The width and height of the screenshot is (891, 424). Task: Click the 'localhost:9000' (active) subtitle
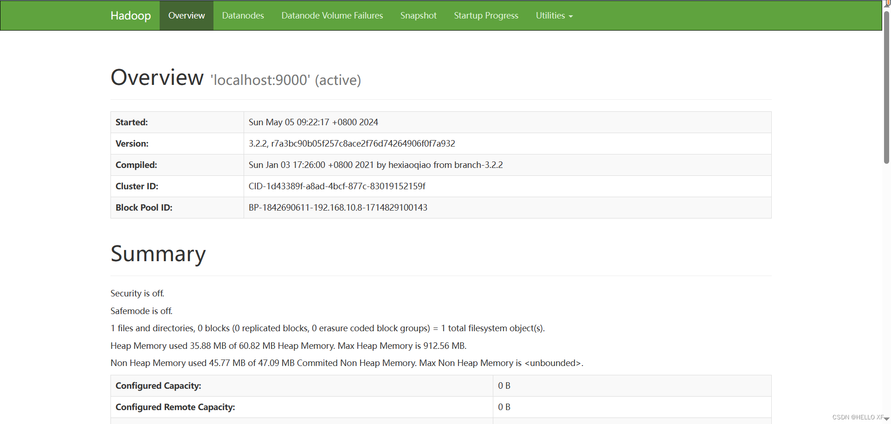point(285,80)
